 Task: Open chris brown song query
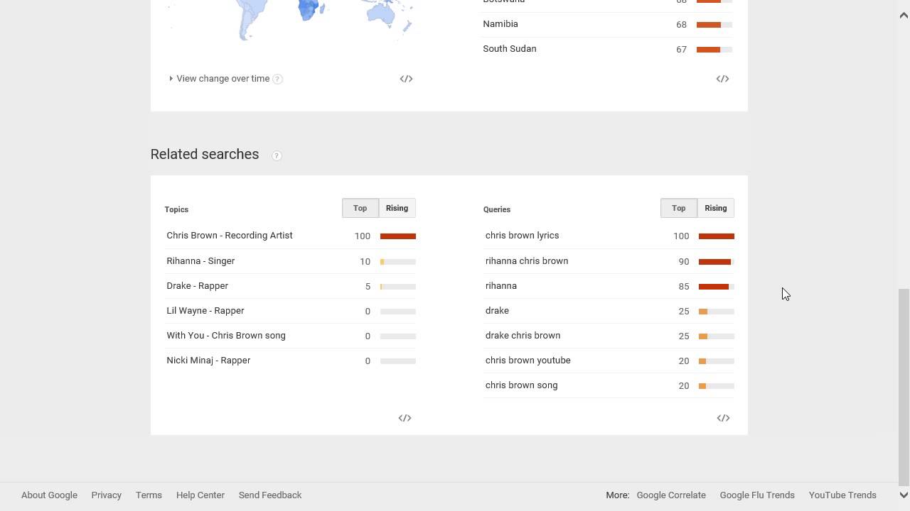521,385
